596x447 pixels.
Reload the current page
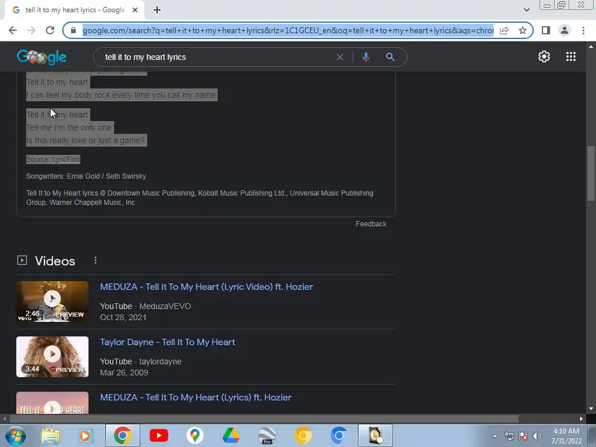50,30
